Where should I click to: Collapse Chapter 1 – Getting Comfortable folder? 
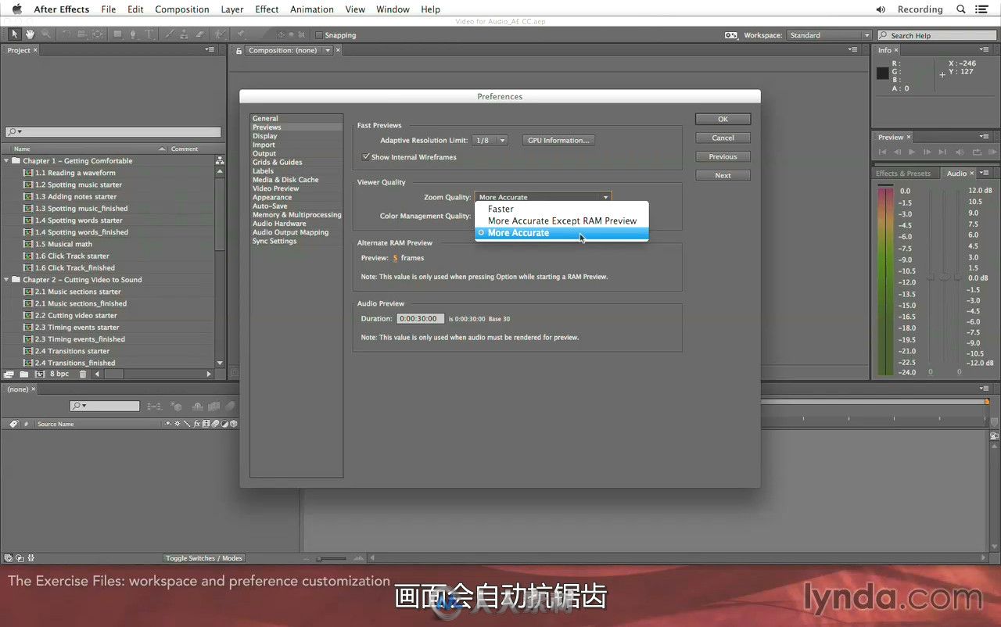[6, 160]
